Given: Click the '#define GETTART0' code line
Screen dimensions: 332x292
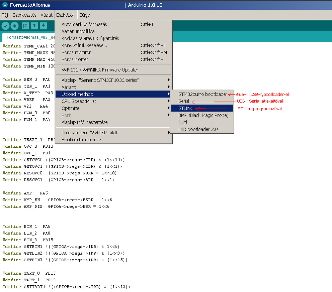Looking at the screenshot, I should (66, 287).
